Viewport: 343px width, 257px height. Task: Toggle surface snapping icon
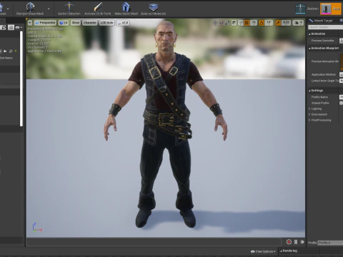(x=241, y=23)
